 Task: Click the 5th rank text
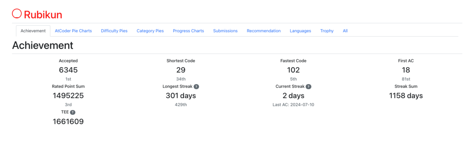(293, 79)
